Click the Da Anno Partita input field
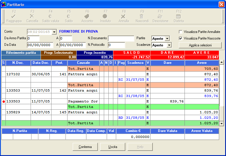This screenshot has width=226, height=156. (33, 38)
